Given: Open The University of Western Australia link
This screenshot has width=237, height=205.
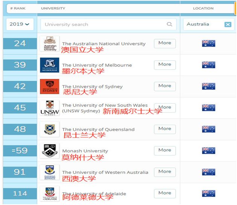Looking at the screenshot, I should pyautogui.click(x=105, y=172).
